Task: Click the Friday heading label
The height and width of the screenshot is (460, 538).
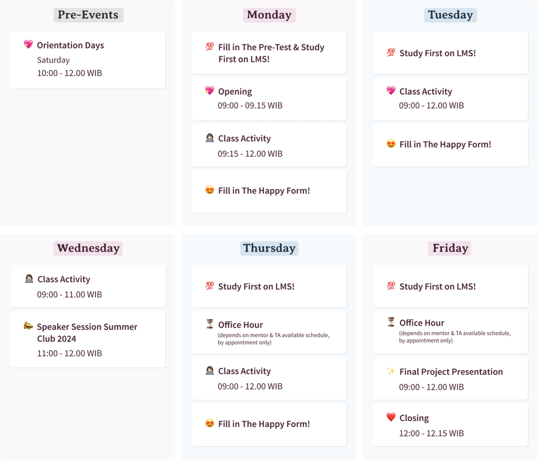Action: [x=450, y=249]
